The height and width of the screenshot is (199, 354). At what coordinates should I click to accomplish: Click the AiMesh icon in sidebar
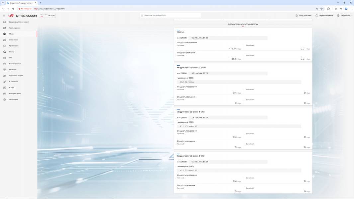pos(5,34)
